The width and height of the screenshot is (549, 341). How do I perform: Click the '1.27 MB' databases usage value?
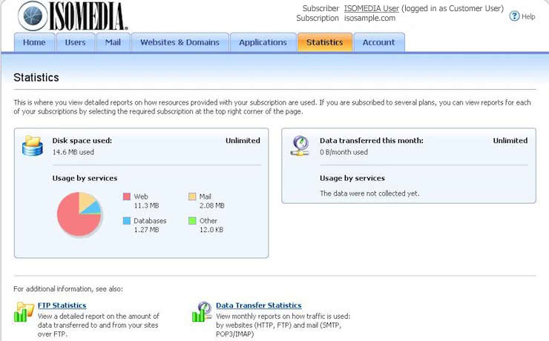tap(146, 230)
